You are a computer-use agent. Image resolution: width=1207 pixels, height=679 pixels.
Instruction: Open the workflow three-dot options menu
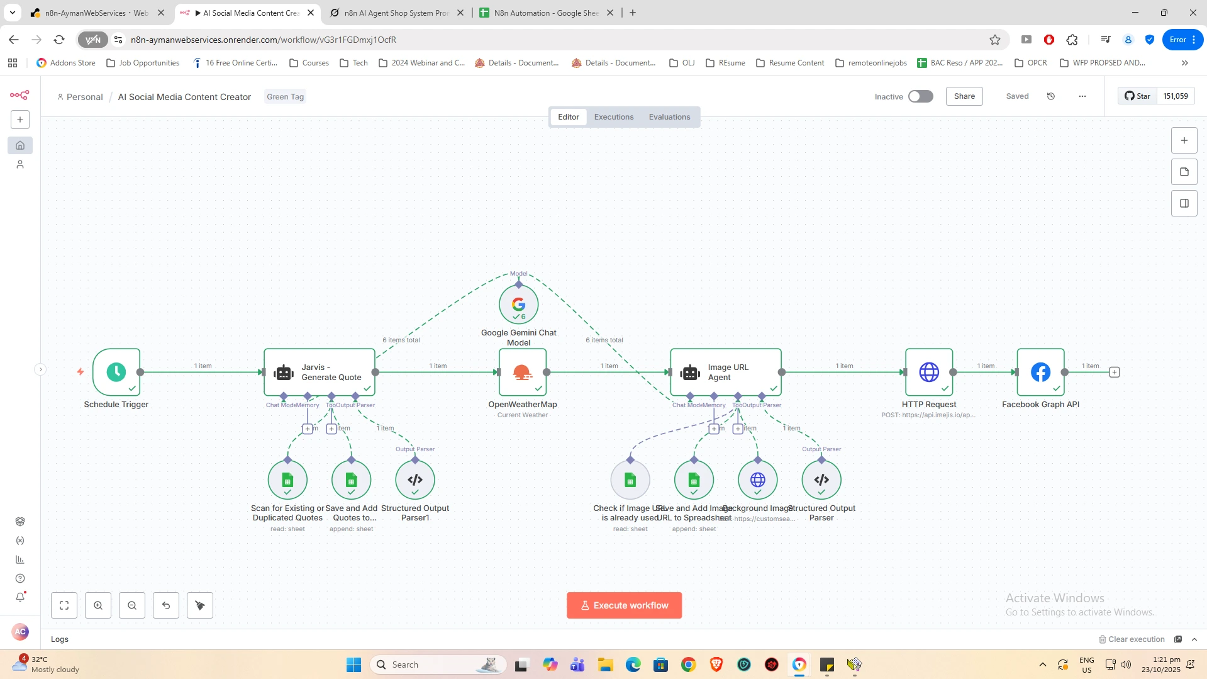[1082, 96]
